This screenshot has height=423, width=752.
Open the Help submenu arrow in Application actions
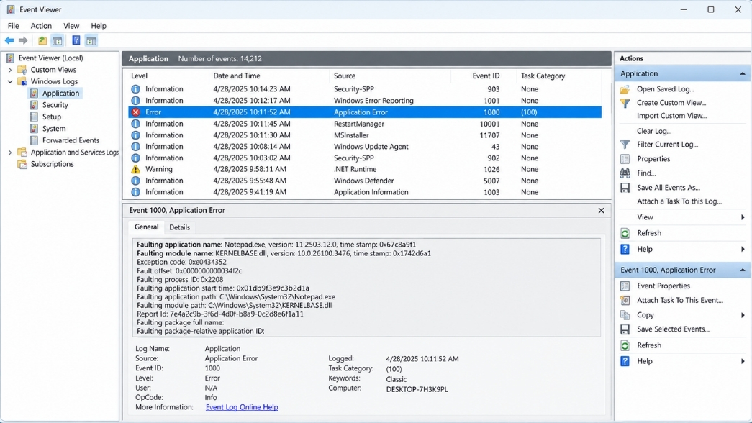(743, 250)
